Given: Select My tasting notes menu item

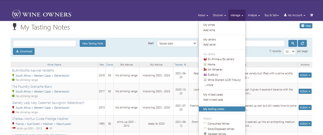Looking at the screenshot, I should tap(214, 109).
